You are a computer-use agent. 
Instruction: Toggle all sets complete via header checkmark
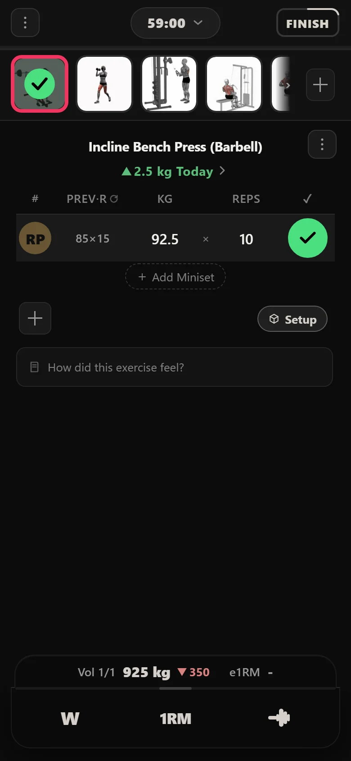[x=307, y=199]
